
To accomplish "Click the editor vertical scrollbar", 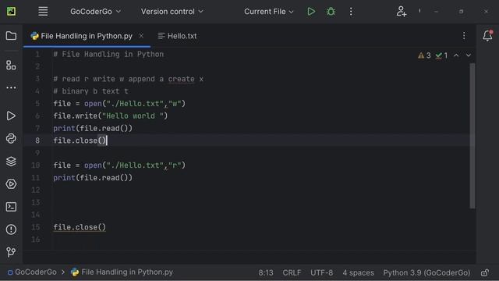I will click(472, 136).
